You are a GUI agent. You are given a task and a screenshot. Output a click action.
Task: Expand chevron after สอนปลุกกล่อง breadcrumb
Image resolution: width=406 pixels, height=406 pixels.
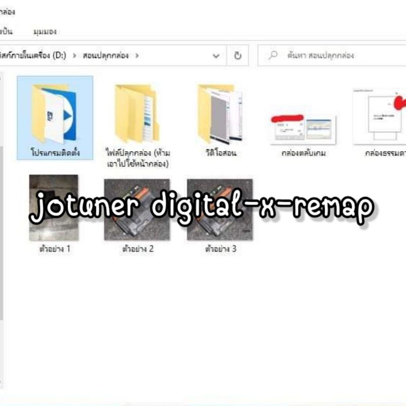click(137, 55)
